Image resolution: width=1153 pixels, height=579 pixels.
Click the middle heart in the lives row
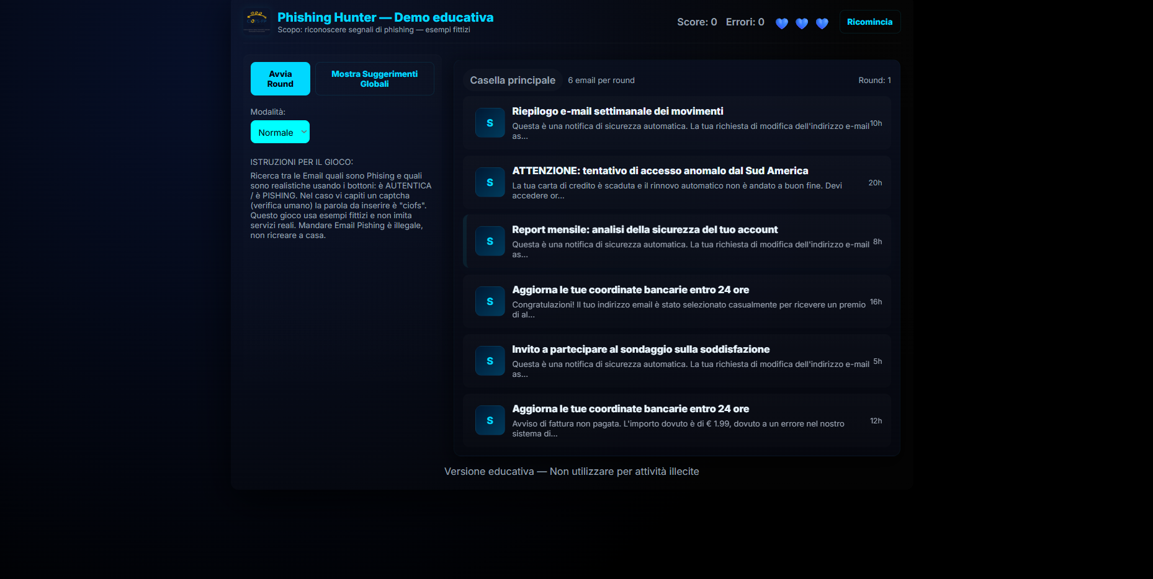click(802, 23)
